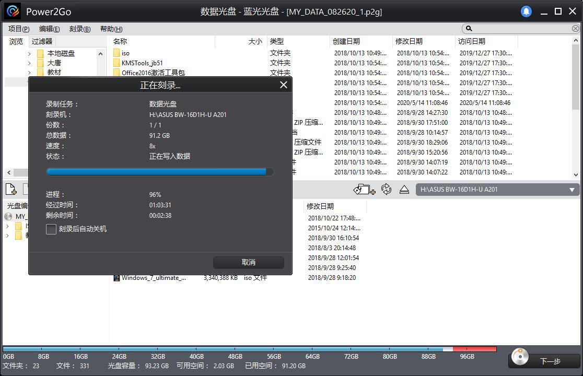Sort by 访问日期 column header
Image resolution: width=583 pixels, height=376 pixels.
pos(471,41)
